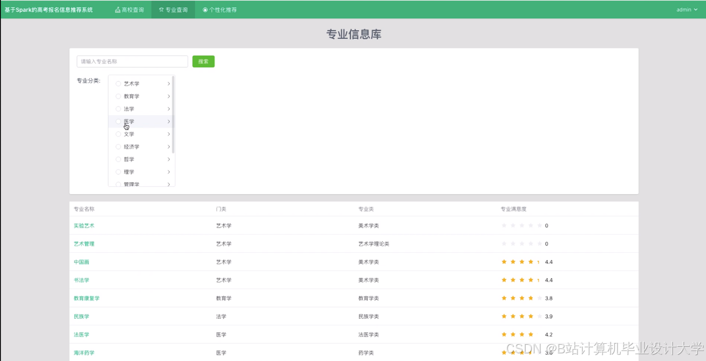Screen dimensions: 706x361
Task: Click the target icon beside 个性化推荐
Action: point(205,9)
